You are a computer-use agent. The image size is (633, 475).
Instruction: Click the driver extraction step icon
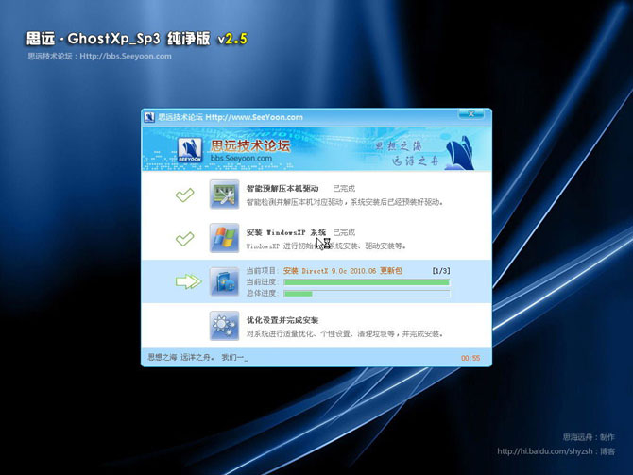tap(224, 195)
